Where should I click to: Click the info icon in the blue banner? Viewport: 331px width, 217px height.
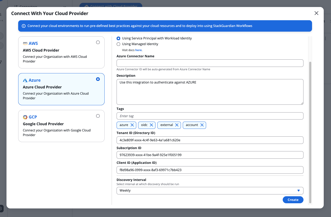click(24, 26)
